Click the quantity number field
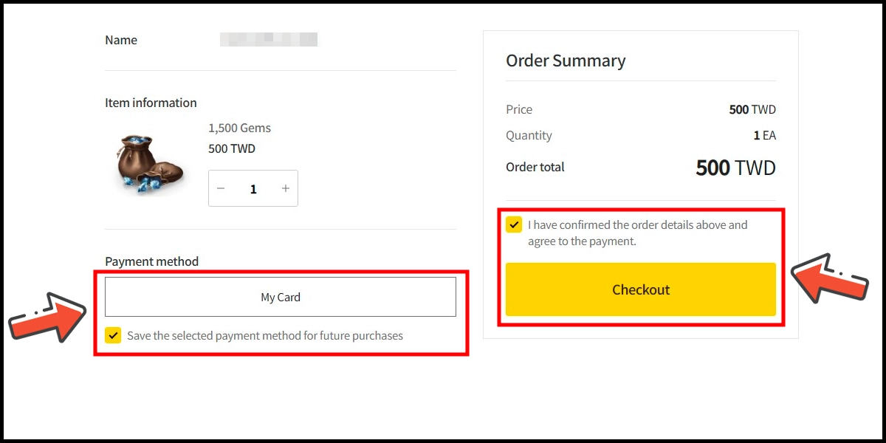 [x=253, y=189]
